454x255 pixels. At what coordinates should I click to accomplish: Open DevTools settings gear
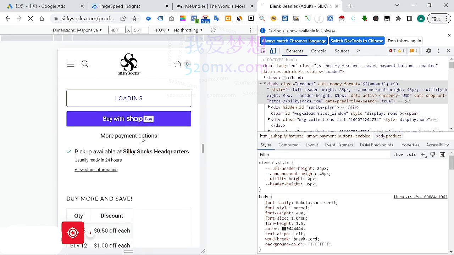[428, 51]
